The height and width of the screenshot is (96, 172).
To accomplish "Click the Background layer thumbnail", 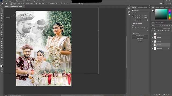I will (155, 49).
